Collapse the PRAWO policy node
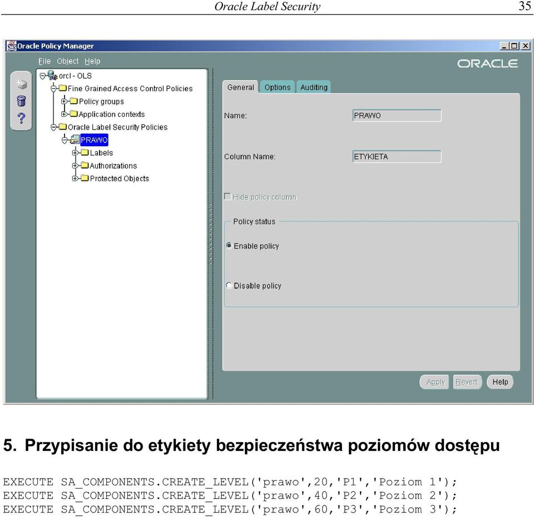The height and width of the screenshot is (517, 534). pos(65,140)
